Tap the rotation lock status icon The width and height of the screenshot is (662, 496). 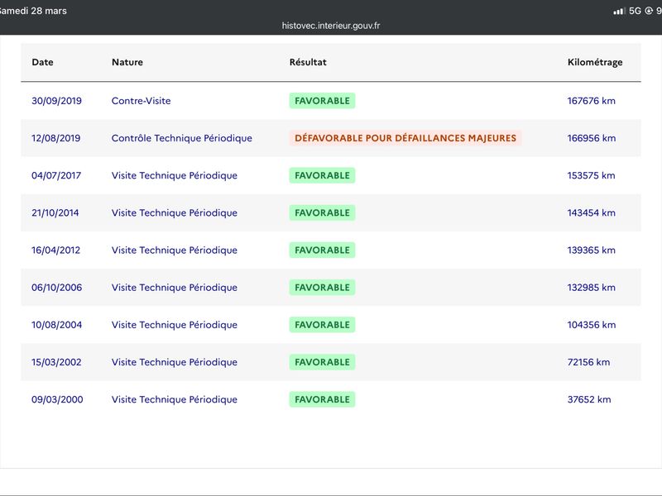[649, 11]
